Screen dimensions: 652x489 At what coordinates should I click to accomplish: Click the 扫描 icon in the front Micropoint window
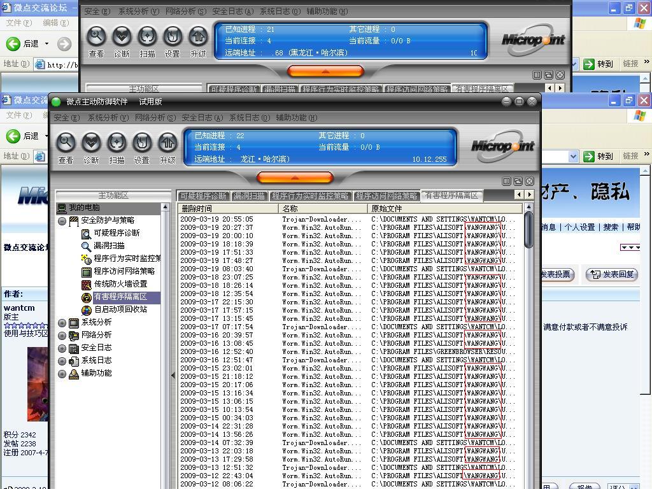coord(117,143)
